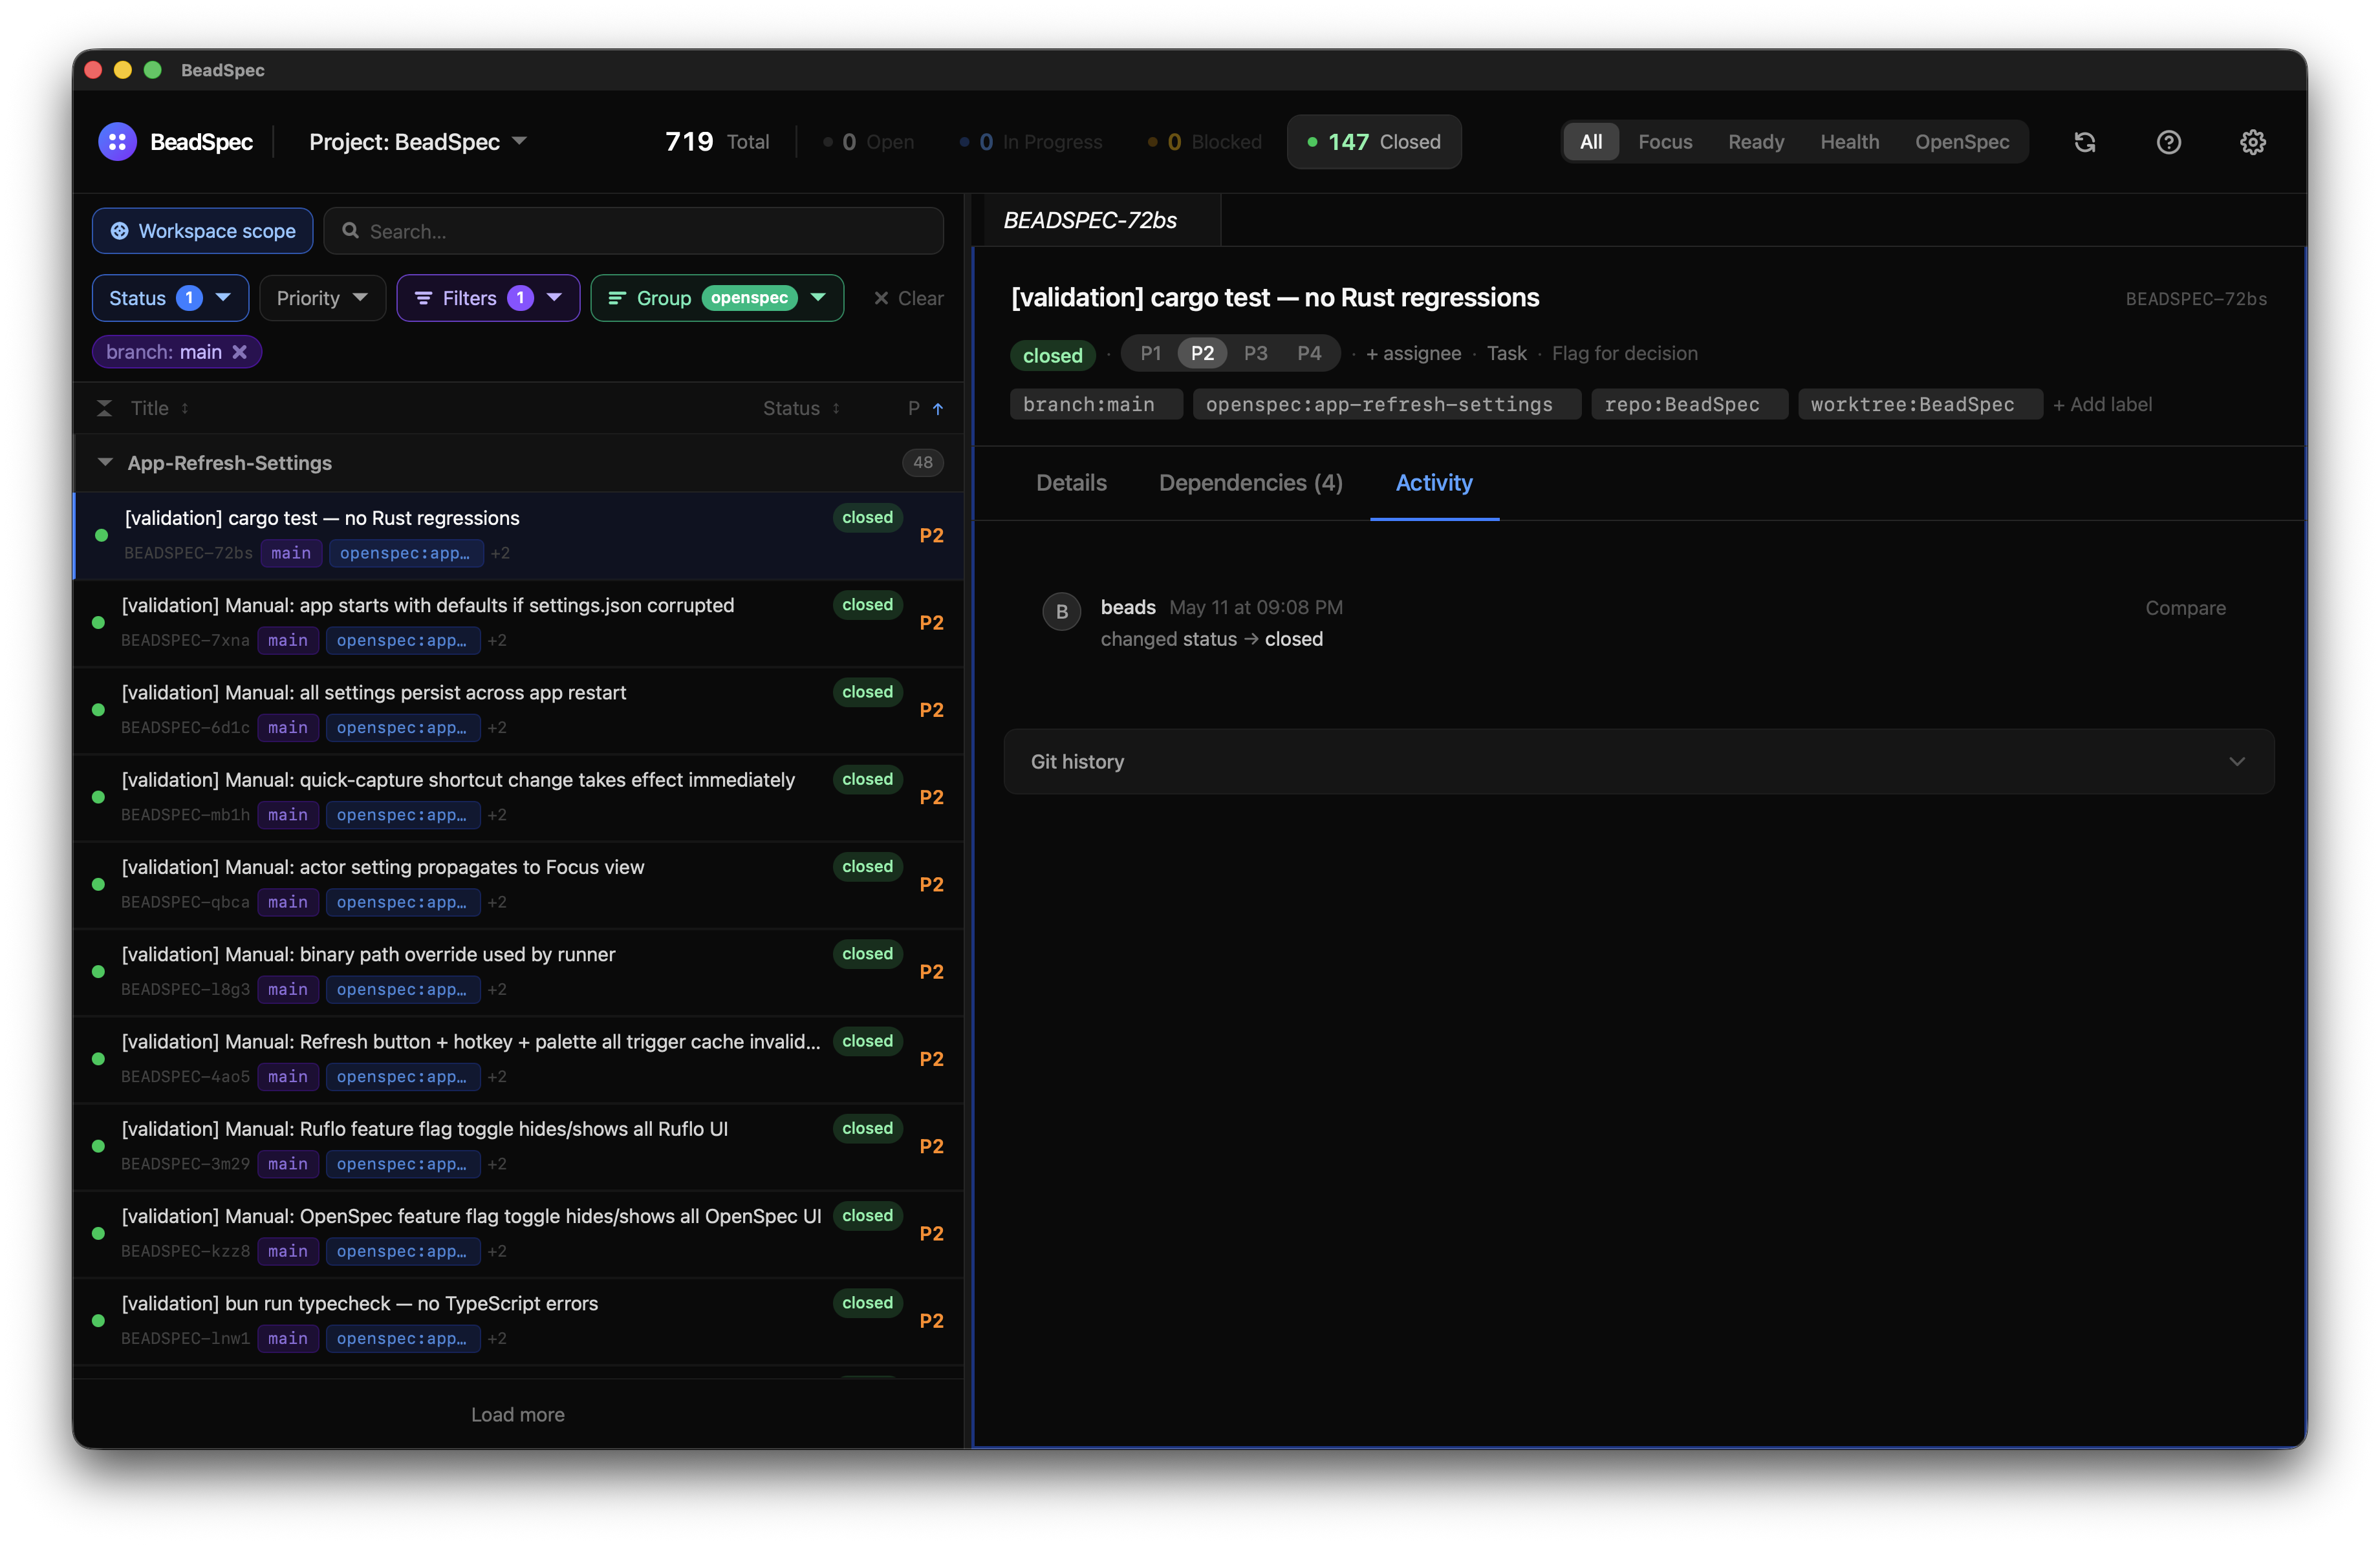Open settings gear icon
The image size is (2380, 1545).
pos(2252,142)
